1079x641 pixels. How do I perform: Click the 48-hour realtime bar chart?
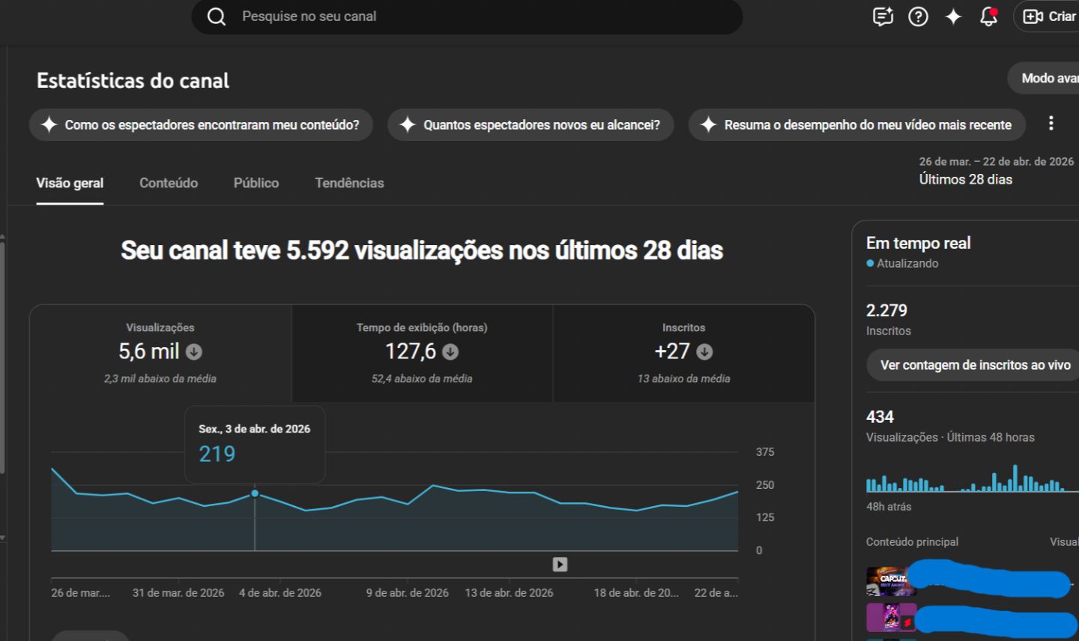click(x=972, y=478)
